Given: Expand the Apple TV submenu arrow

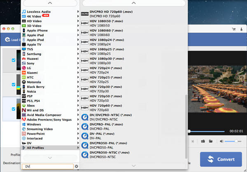Looking at the screenshot, I should tap(78, 44).
